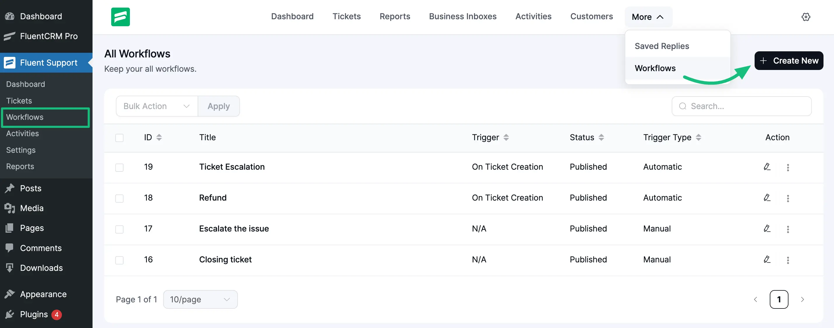The height and width of the screenshot is (328, 834).
Task: Check the checkbox for Escalate the issue
Action: point(119,229)
